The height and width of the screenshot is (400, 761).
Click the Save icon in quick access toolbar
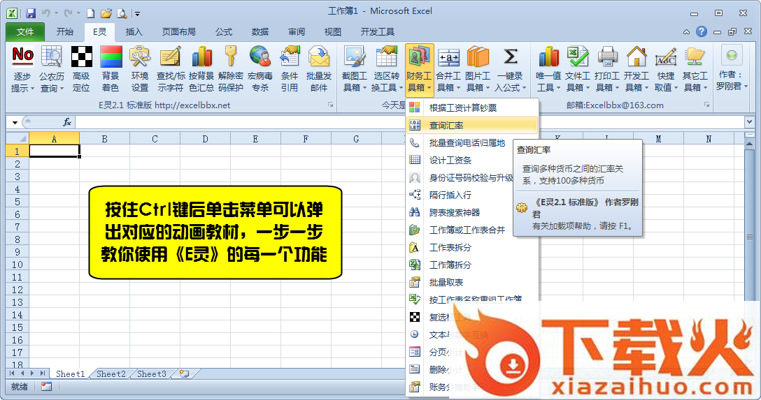pyautogui.click(x=31, y=13)
